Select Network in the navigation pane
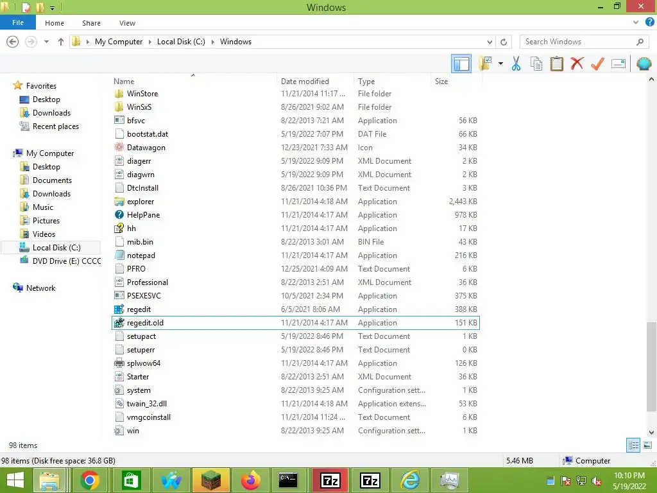 40,288
